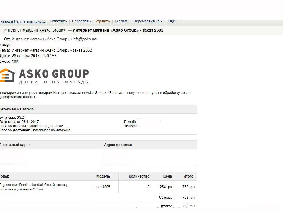Select model code pod1005

103,187
